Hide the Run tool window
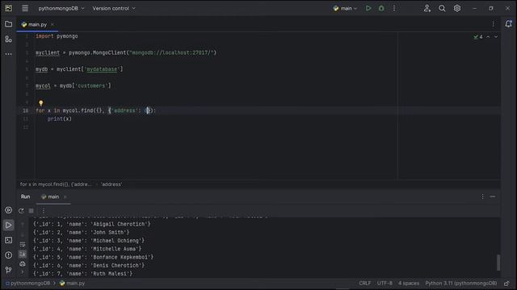517x290 pixels. coord(493,197)
